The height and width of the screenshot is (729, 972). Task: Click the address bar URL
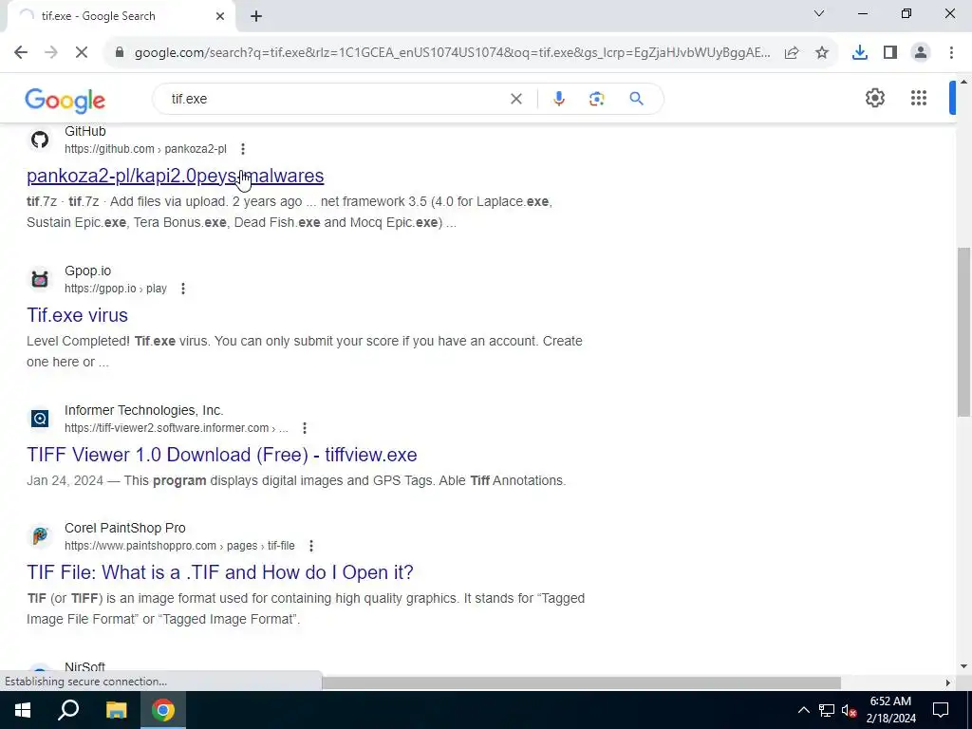453,53
